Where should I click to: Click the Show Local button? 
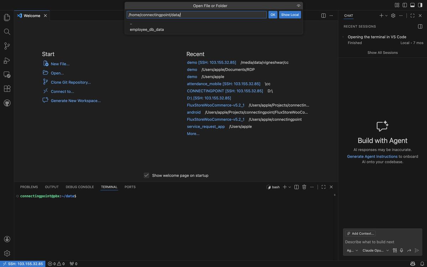(290, 15)
